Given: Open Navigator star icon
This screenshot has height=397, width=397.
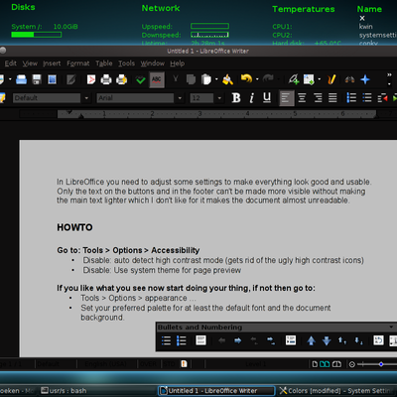Looking at the screenshot, I should coord(365,79).
